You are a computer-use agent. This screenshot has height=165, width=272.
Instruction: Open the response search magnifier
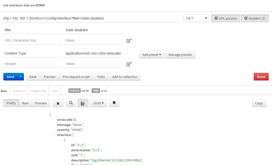pos(71,103)
